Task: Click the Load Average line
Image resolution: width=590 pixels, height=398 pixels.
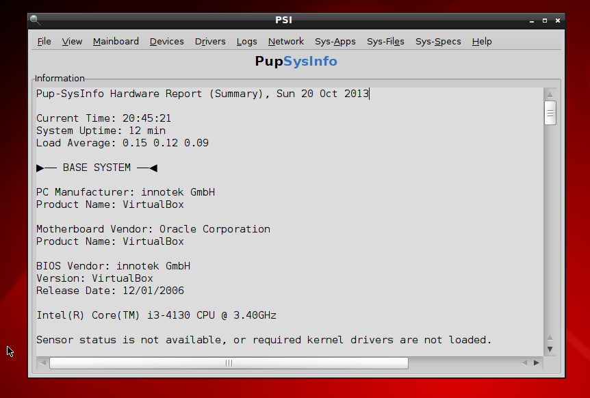Action: click(123, 143)
